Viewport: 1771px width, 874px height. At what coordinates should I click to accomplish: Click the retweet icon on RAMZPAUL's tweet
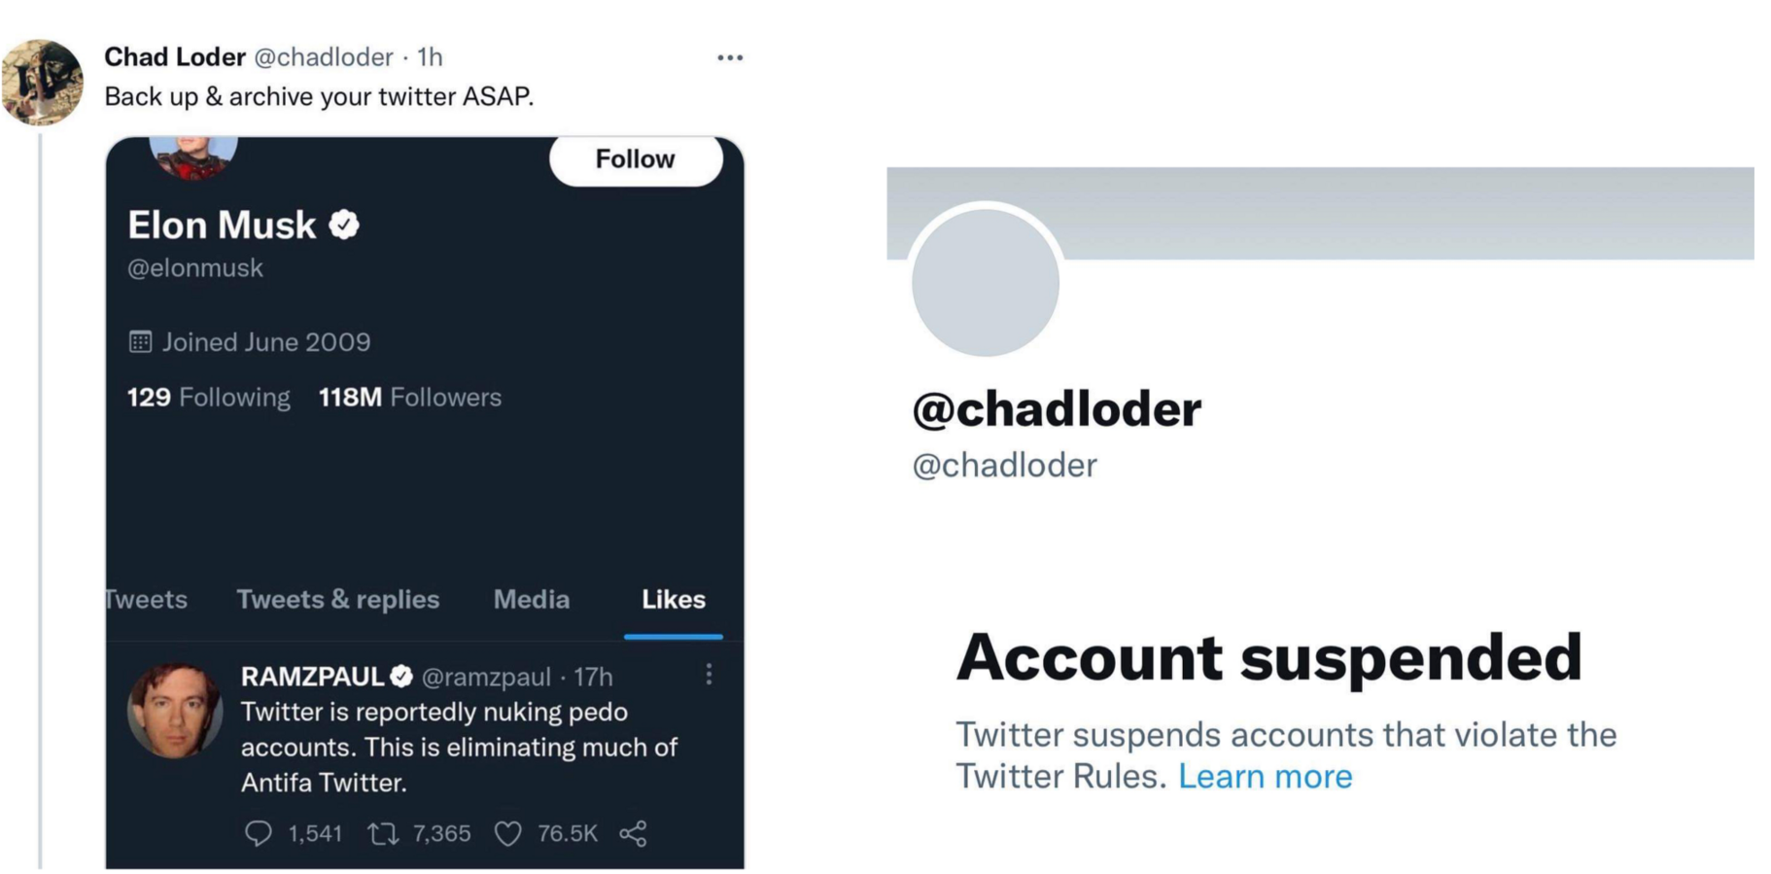pyautogui.click(x=383, y=833)
